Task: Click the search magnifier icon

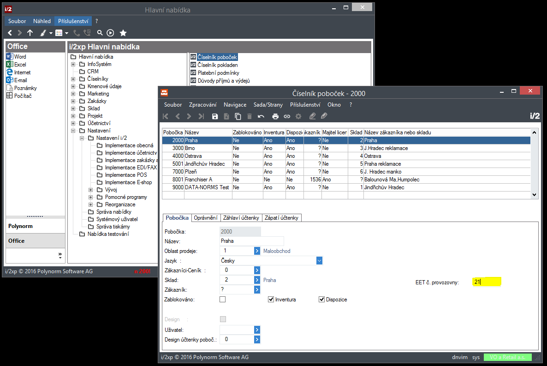Action: [x=100, y=33]
